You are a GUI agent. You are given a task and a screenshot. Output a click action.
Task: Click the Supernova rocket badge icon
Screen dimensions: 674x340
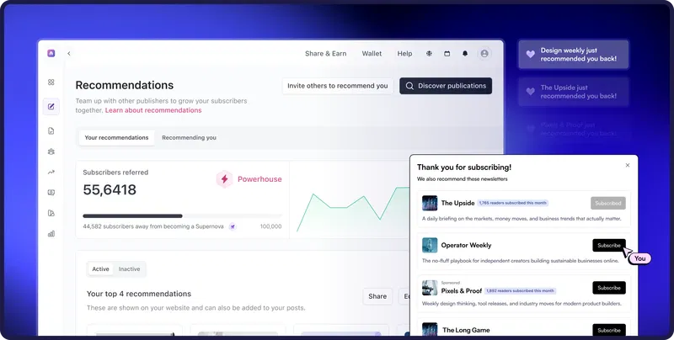tap(233, 226)
